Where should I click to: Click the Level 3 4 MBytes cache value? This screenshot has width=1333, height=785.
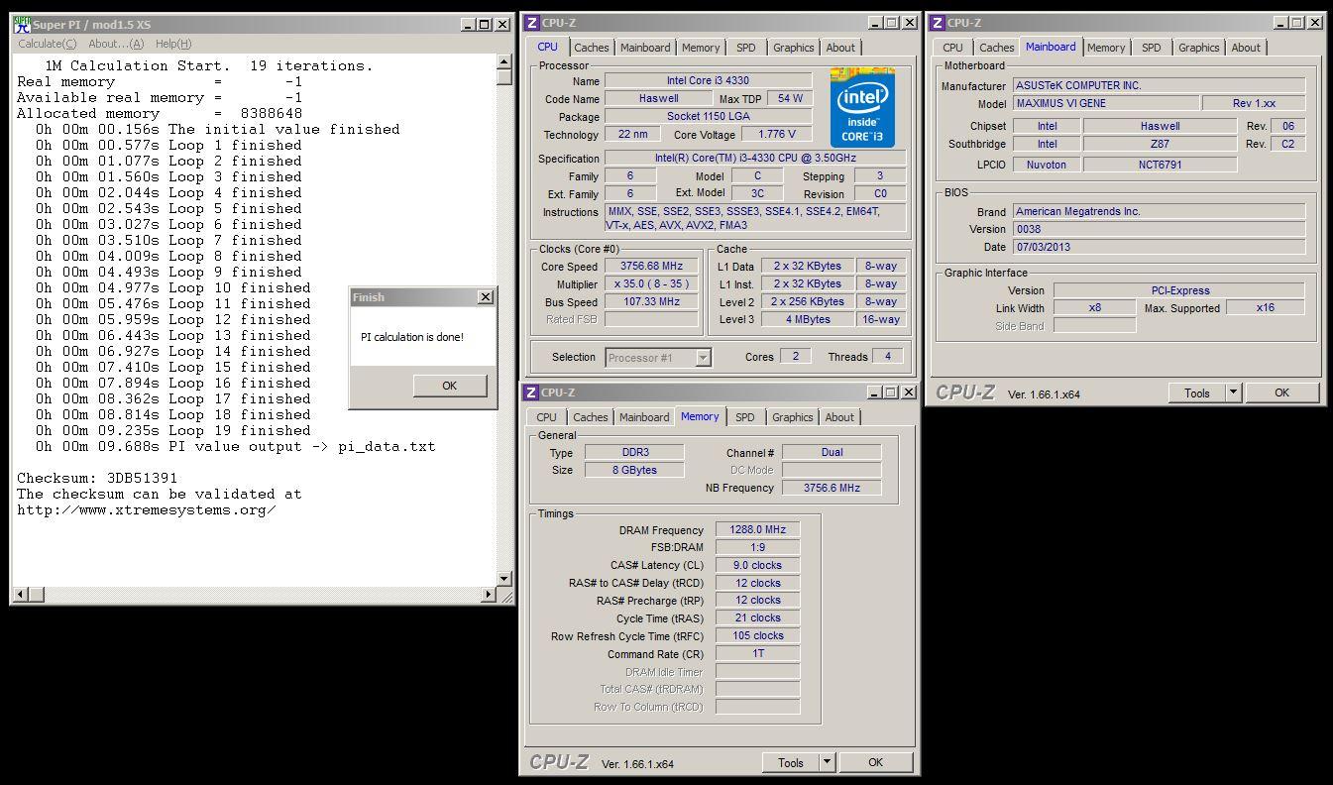[808, 319]
